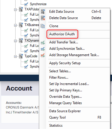Image resolution: width=112 pixels, height=129 pixels.
Task: Click the Accounts: label
Action: [x=14, y=103]
